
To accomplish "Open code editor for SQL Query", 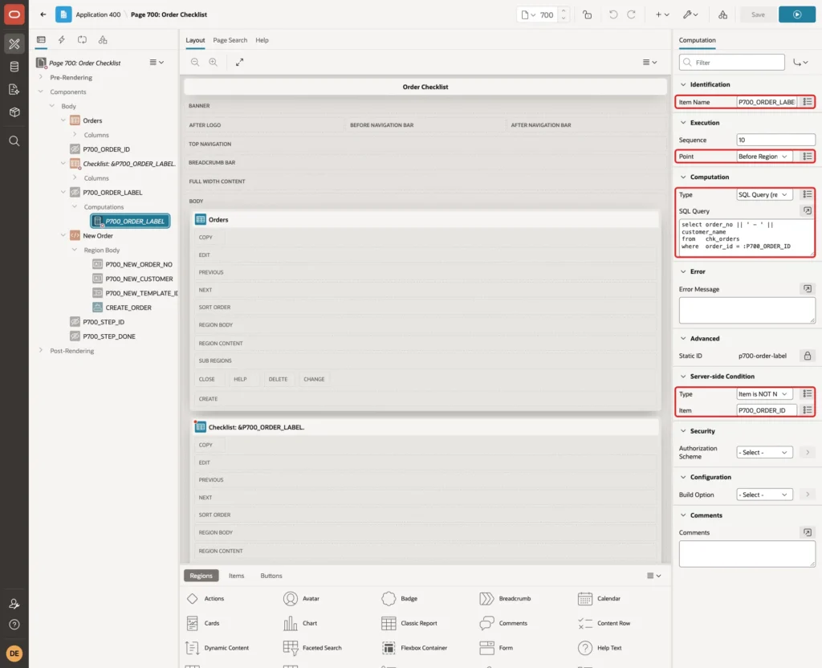I will (807, 211).
